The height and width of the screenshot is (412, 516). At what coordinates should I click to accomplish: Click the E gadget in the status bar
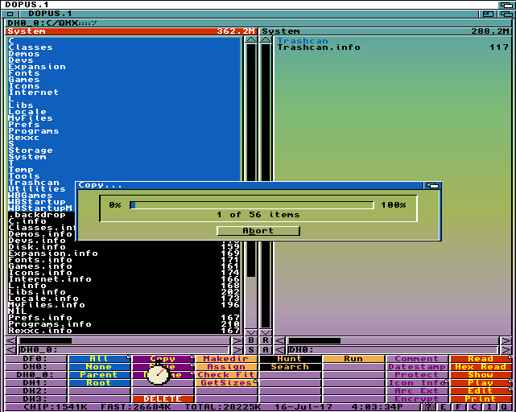[444, 407]
